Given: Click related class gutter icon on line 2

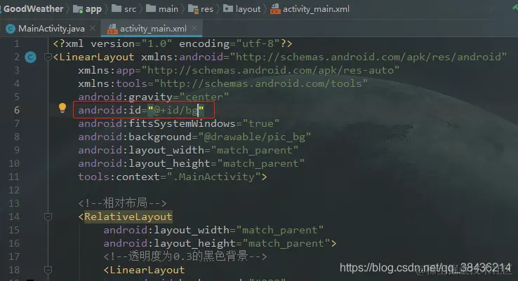Looking at the screenshot, I should pyautogui.click(x=30, y=57).
